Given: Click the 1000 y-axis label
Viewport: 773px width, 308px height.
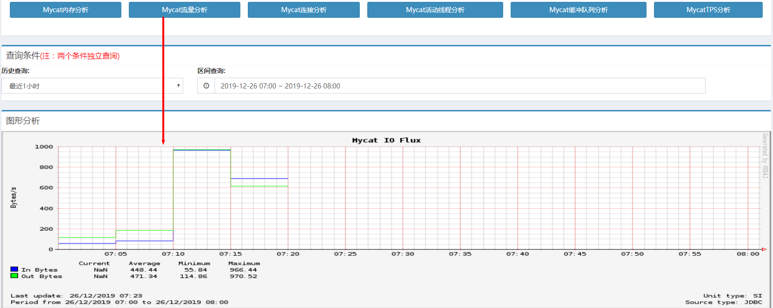Looking at the screenshot, I should click(44, 147).
